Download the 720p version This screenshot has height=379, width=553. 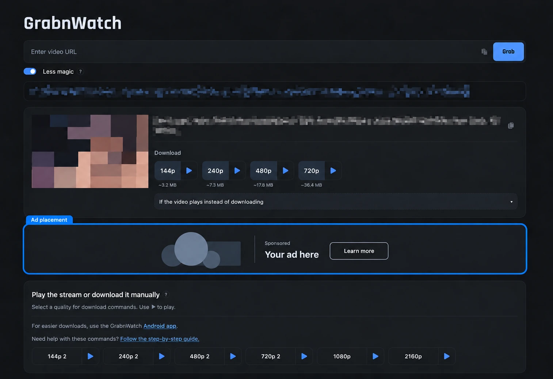pos(312,171)
